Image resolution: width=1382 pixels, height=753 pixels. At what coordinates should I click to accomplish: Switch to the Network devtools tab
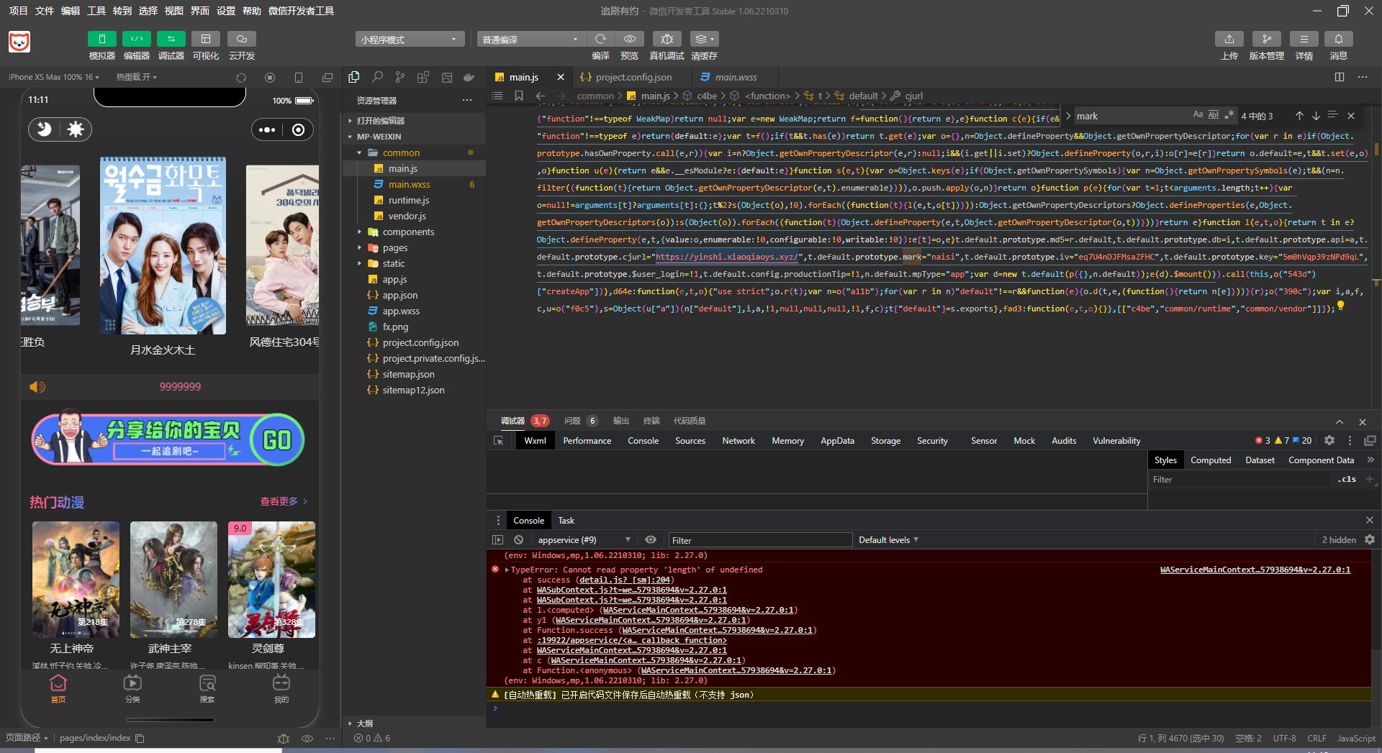[x=738, y=441]
